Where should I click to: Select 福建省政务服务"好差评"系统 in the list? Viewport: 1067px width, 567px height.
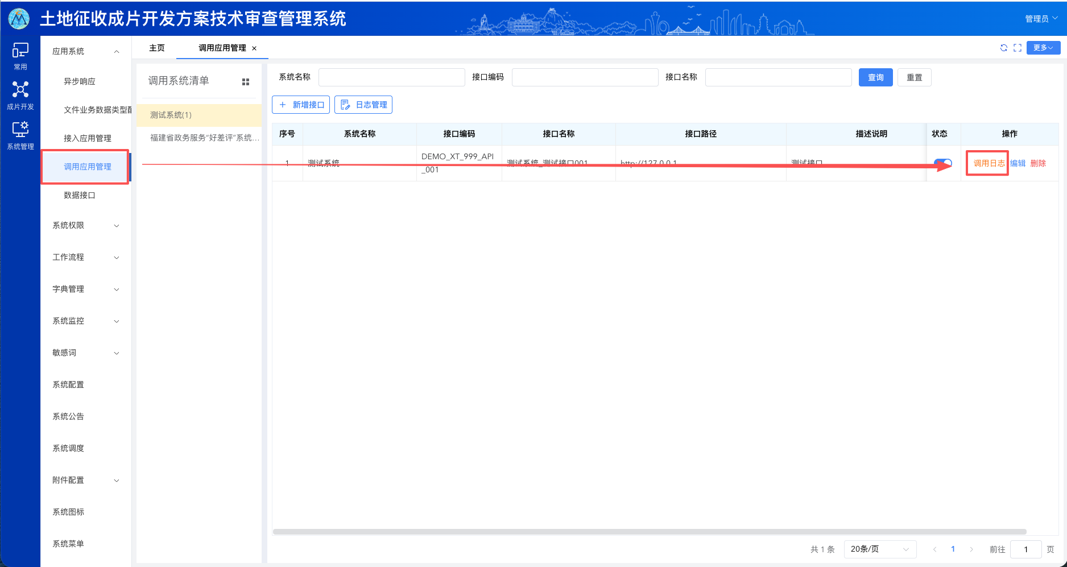[x=202, y=138]
